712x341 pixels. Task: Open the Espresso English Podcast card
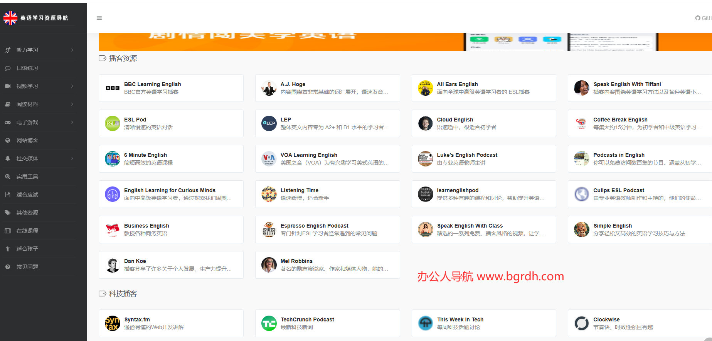(314, 226)
